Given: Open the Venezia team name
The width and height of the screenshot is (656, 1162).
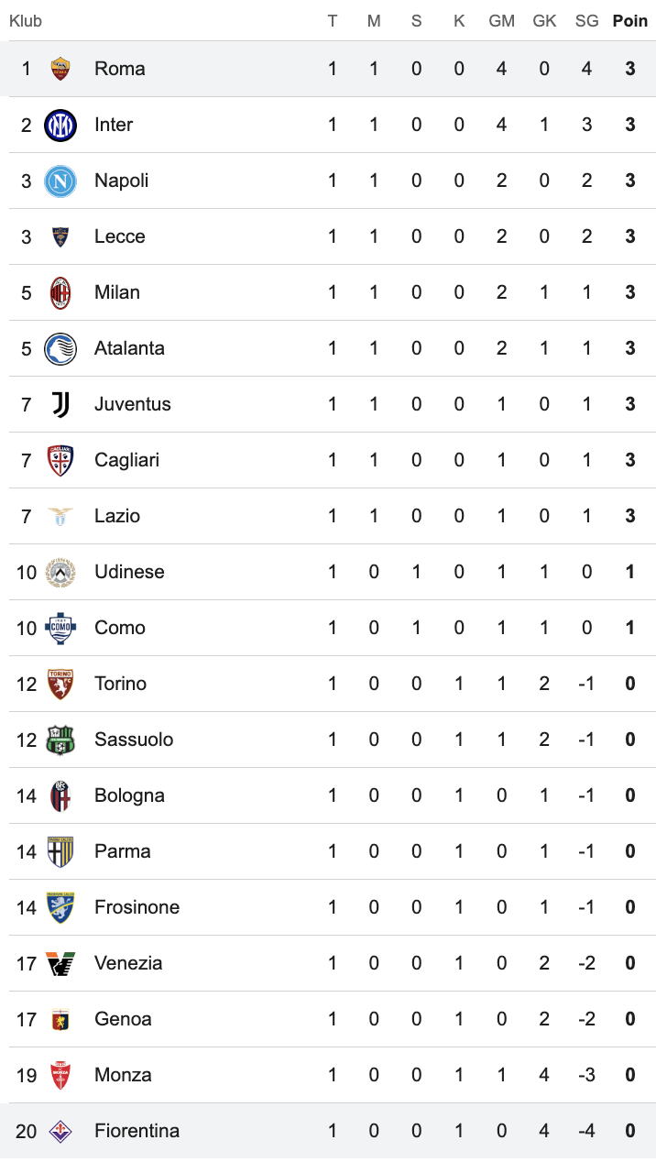Looking at the screenshot, I should (x=128, y=963).
